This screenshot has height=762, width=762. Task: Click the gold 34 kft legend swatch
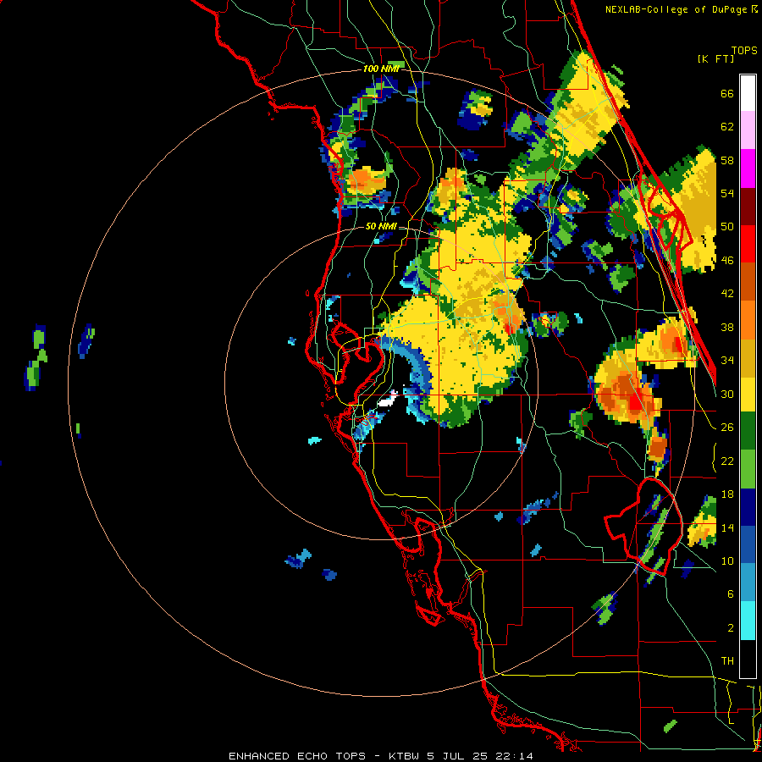click(x=748, y=358)
